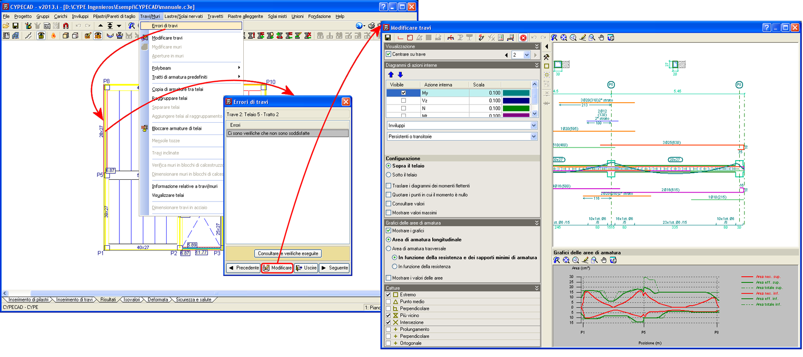The height and width of the screenshot is (357, 803).
Task: Click the 3D view cube icon
Action: [66, 36]
